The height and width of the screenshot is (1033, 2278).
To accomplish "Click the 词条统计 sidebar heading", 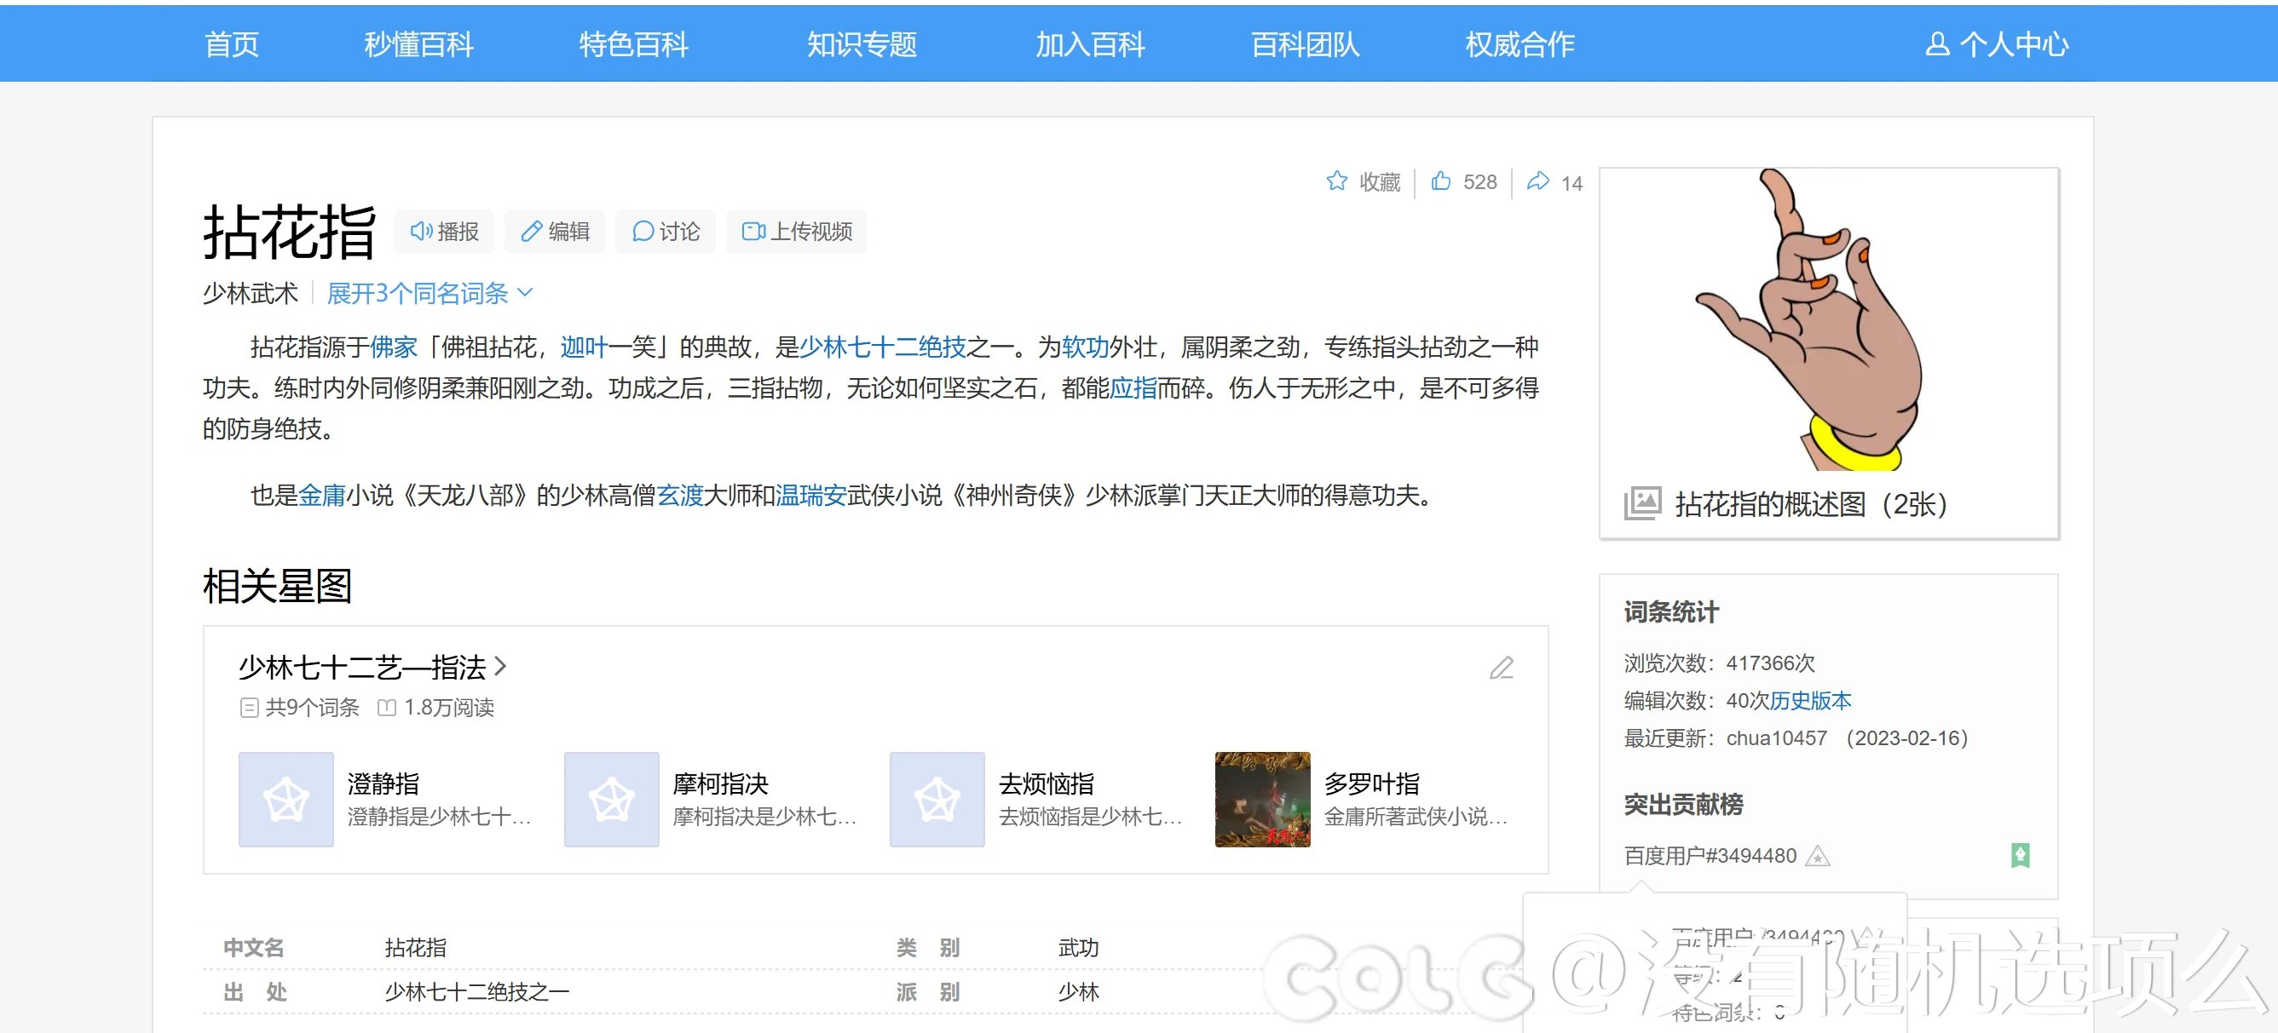I will pos(1670,611).
